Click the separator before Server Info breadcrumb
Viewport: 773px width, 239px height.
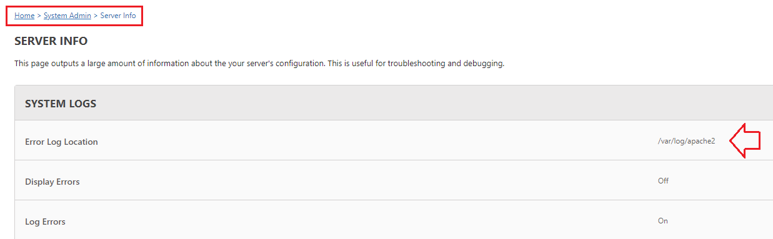[x=96, y=16]
